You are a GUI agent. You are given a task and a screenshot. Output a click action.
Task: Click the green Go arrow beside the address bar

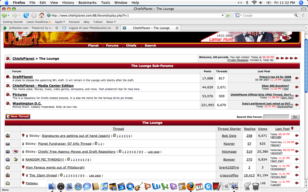pyautogui.click(x=228, y=15)
